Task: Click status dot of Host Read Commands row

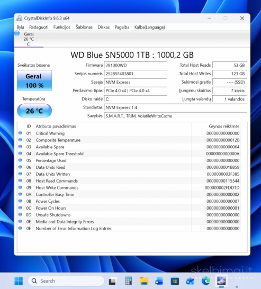Action: coord(20,180)
